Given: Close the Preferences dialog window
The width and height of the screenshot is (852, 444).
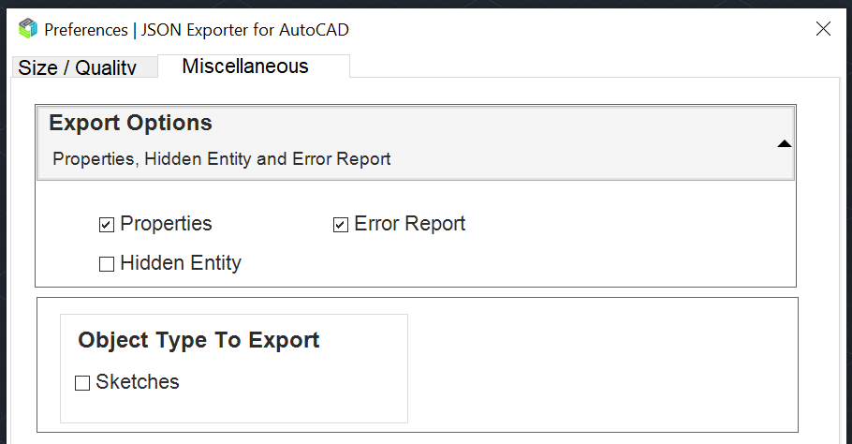Looking at the screenshot, I should [823, 29].
